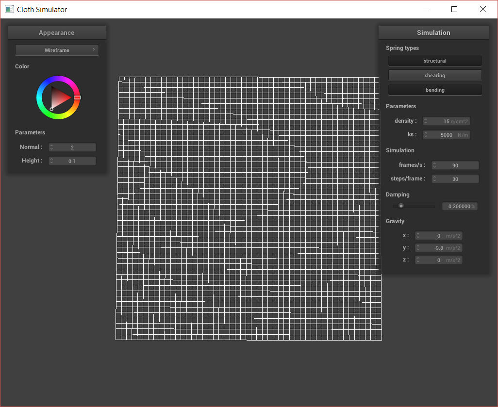This screenshot has height=407, width=498.
Task: Click the Appearance panel title bar
Action: 57,33
